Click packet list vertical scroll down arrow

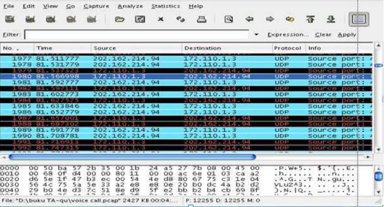[379, 149]
